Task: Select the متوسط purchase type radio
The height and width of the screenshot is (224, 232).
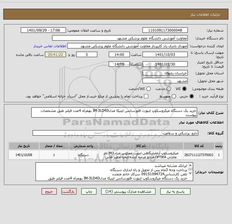Action: coord(174,97)
